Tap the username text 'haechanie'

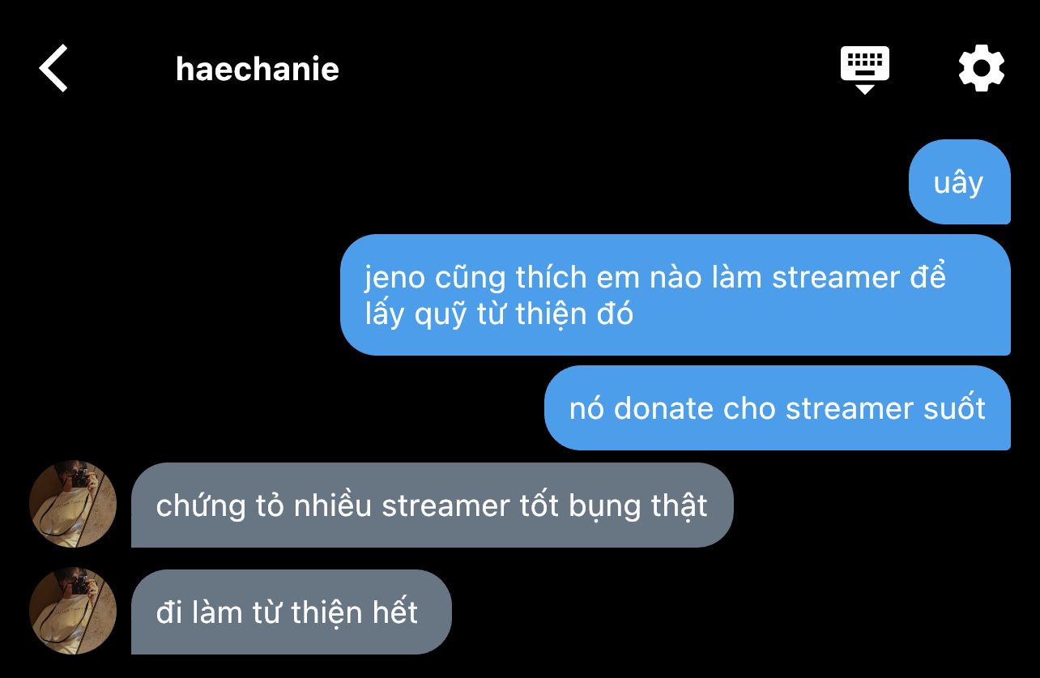[257, 69]
